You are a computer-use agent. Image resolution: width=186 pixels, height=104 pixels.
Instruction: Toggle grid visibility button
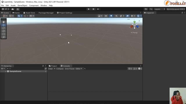tap(19, 16)
